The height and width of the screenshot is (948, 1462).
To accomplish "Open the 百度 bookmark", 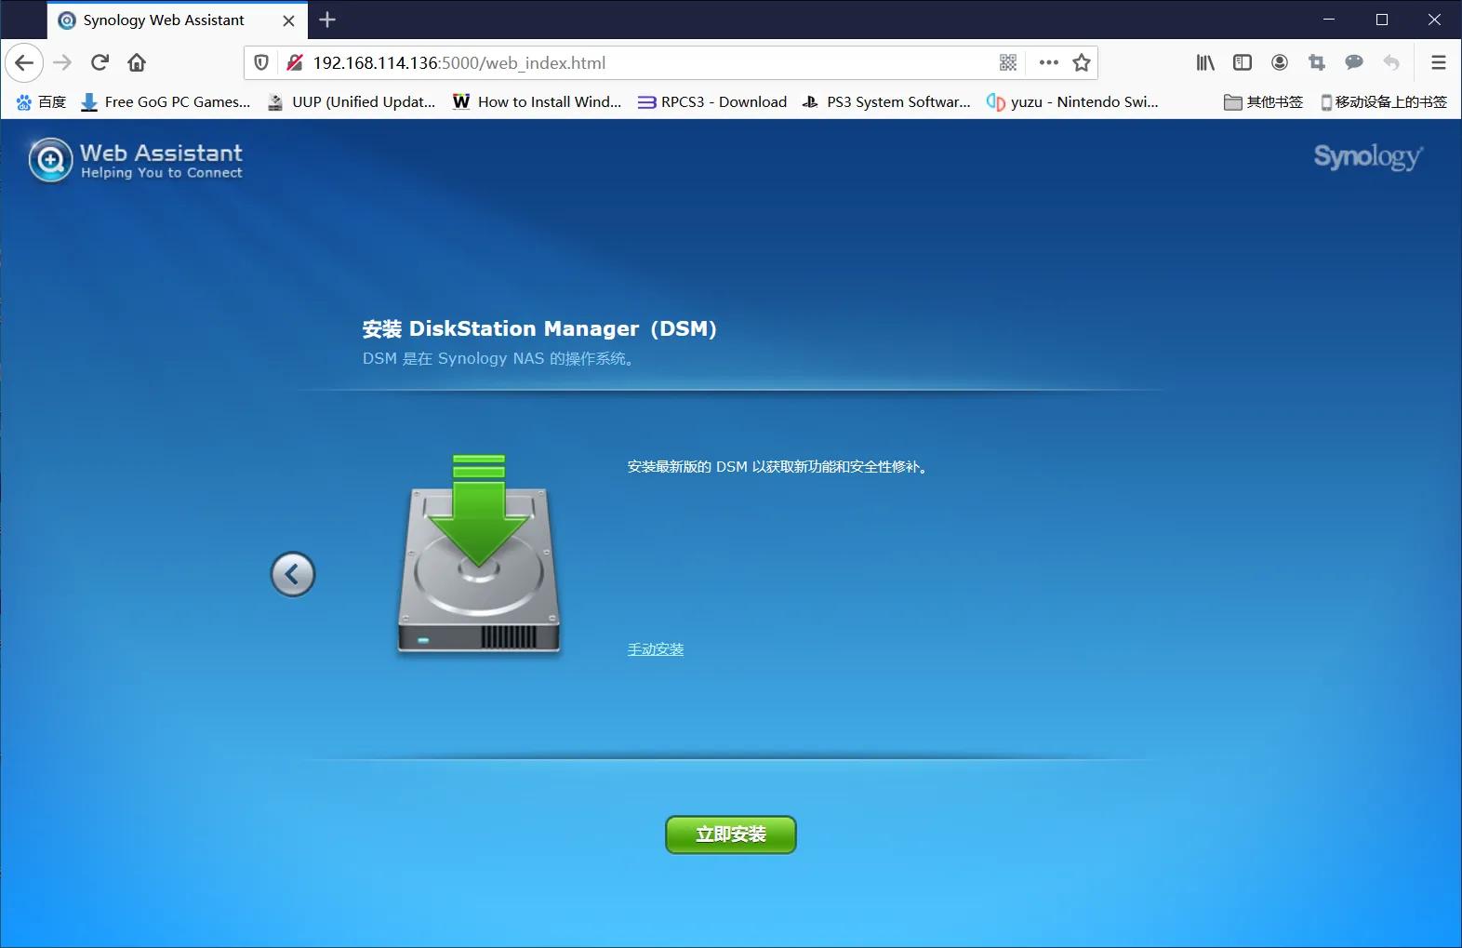I will pos(42,102).
